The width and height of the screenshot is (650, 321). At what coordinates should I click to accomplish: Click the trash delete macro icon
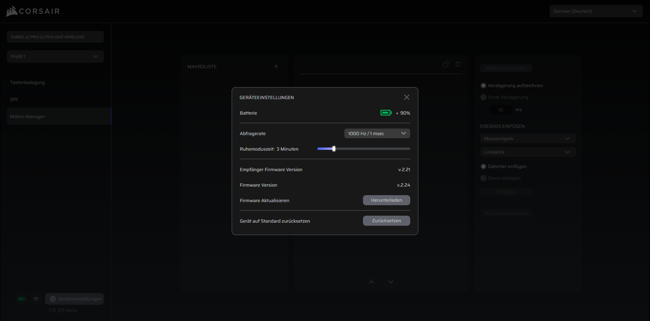point(458,64)
